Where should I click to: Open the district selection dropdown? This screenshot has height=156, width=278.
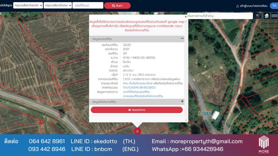(x=58, y=6)
